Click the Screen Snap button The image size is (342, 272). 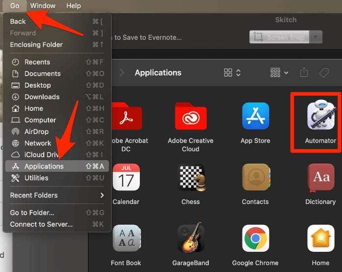click(x=280, y=37)
